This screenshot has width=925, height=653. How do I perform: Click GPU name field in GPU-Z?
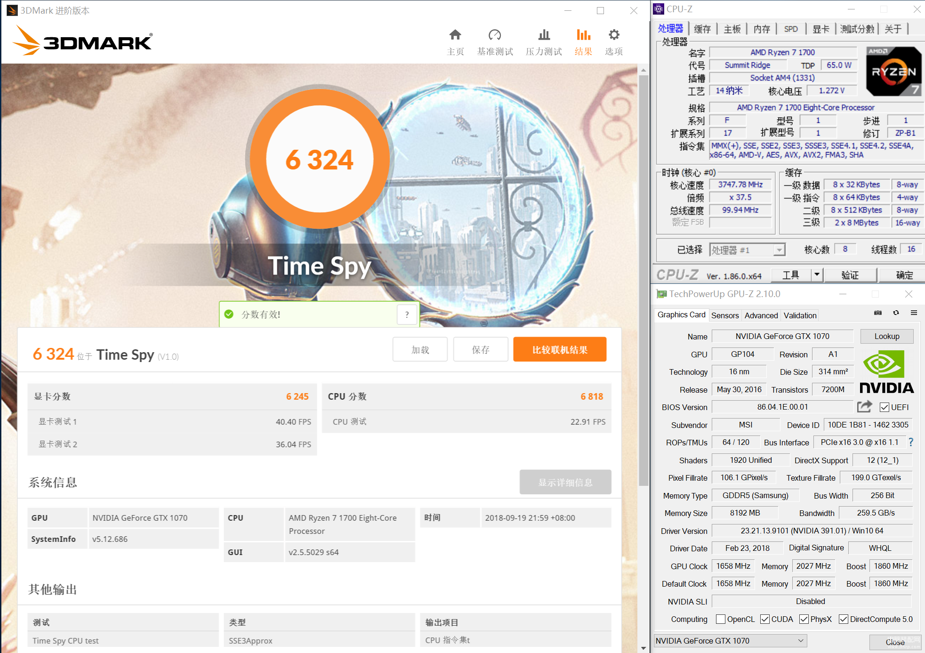point(782,336)
